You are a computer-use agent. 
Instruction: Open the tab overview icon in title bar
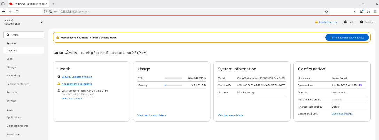click(x=3, y=3)
